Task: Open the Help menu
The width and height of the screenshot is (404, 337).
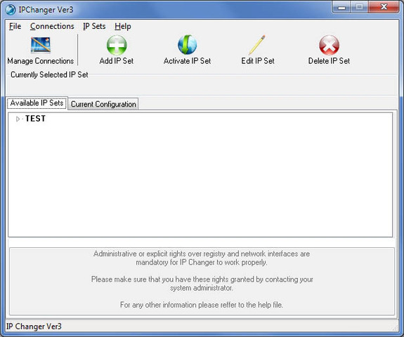Action: (x=123, y=26)
